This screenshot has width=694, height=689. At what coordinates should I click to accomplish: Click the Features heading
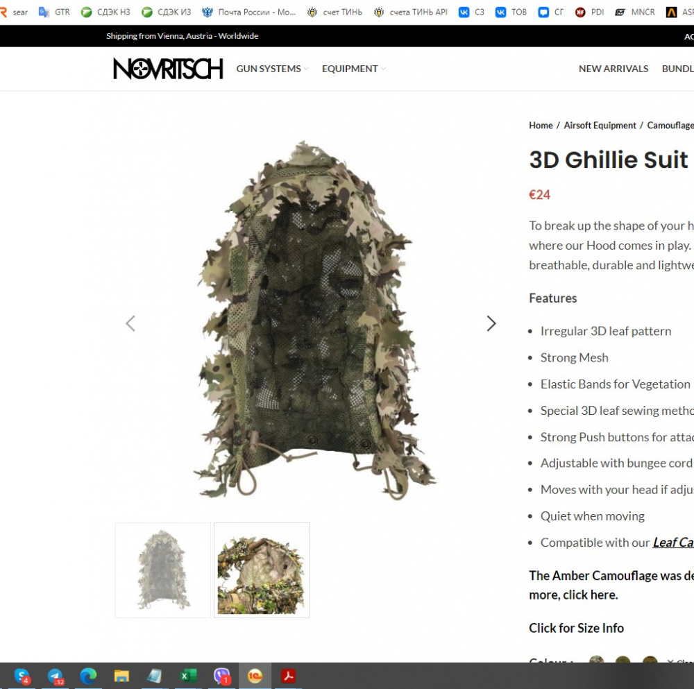pos(553,298)
